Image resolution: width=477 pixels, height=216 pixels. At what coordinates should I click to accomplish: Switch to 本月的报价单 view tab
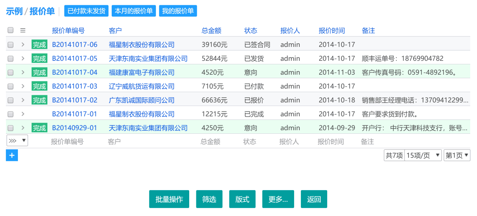pyautogui.click(x=134, y=11)
